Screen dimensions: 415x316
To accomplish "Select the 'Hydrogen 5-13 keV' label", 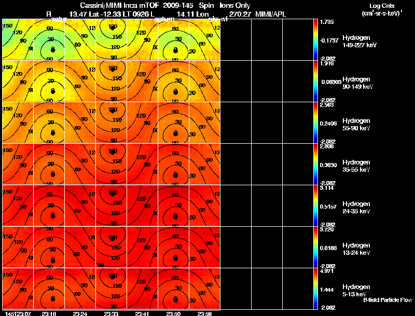I will point(356,291).
